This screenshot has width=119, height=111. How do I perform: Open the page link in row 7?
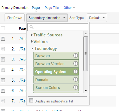(23, 101)
